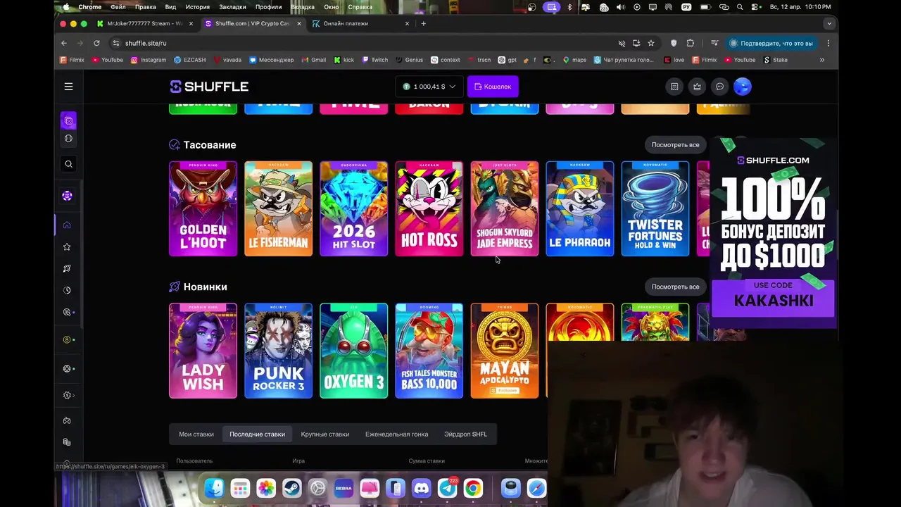Bookmark this page with star icon
This screenshot has width=901, height=507.
pos(650,43)
